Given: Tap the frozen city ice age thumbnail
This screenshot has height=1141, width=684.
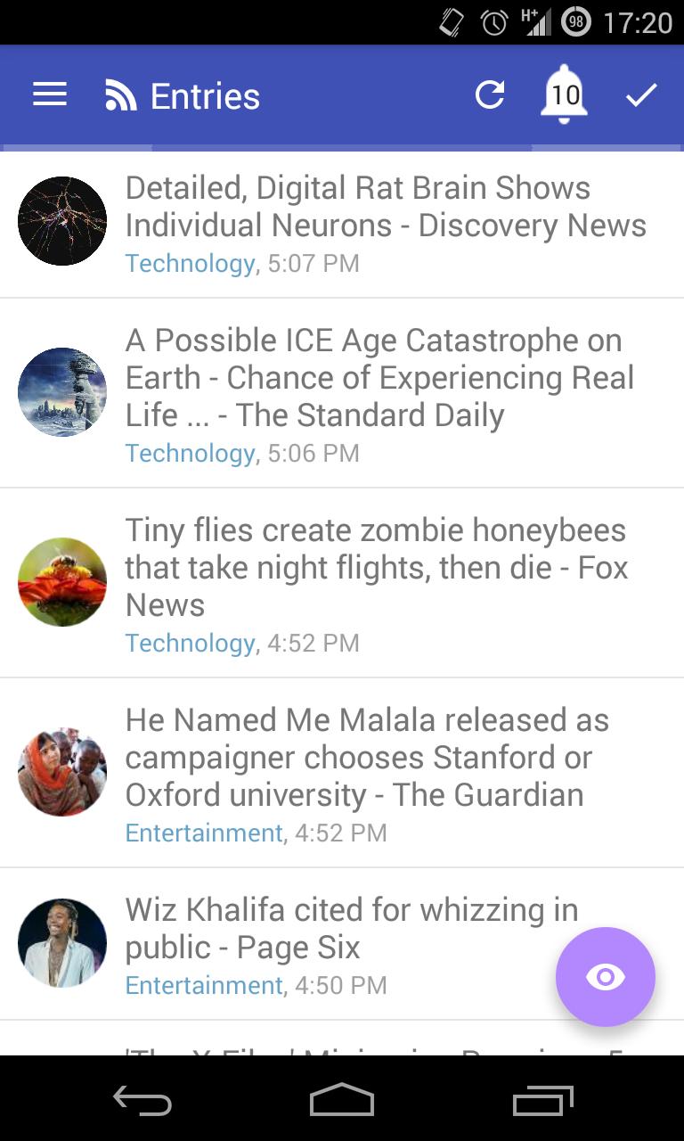Looking at the screenshot, I should pyautogui.click(x=62, y=392).
